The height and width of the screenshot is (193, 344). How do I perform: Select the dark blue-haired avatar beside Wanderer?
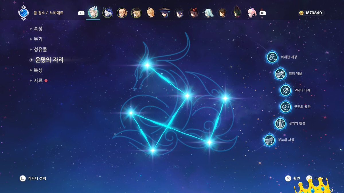[179, 13]
